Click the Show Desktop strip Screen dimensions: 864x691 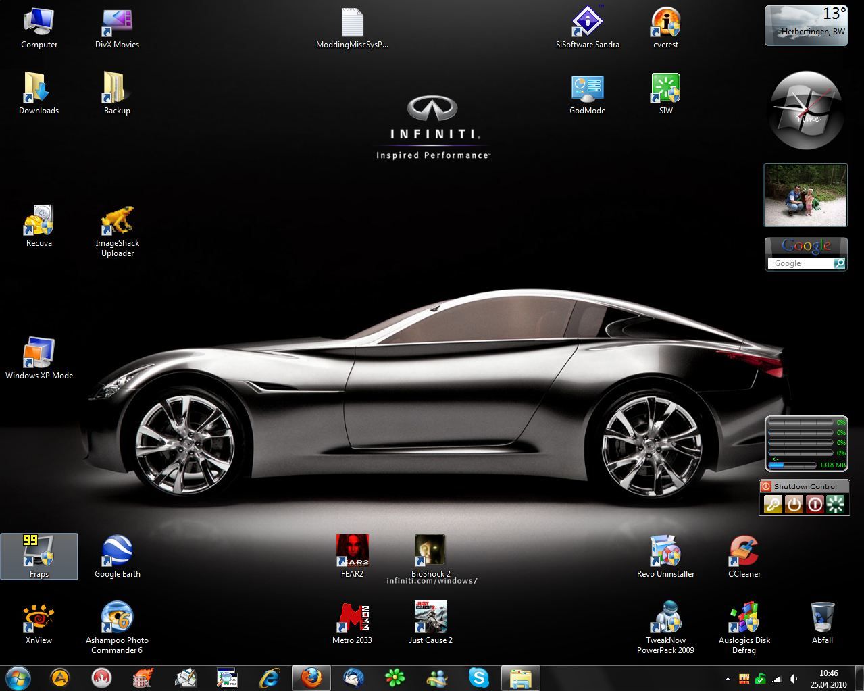point(859,678)
